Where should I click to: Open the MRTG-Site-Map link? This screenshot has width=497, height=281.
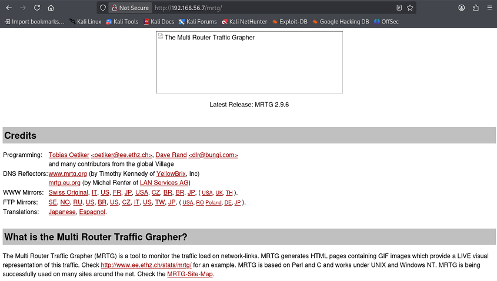tap(190, 274)
